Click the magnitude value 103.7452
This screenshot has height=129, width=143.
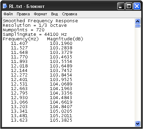click(x=61, y=71)
